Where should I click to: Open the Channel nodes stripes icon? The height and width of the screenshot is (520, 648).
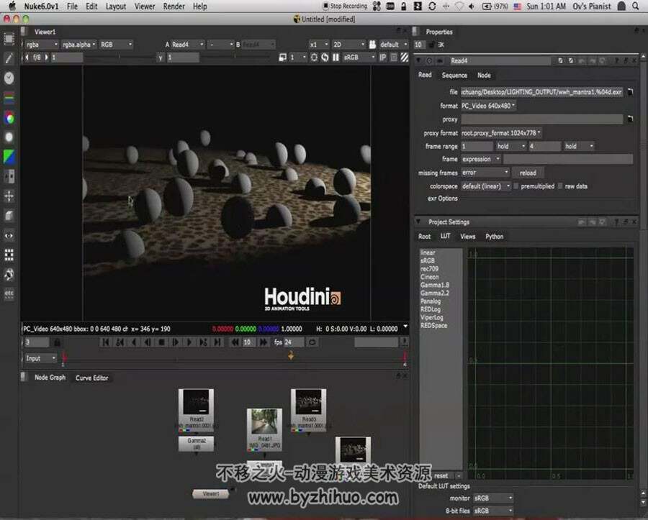click(9, 98)
